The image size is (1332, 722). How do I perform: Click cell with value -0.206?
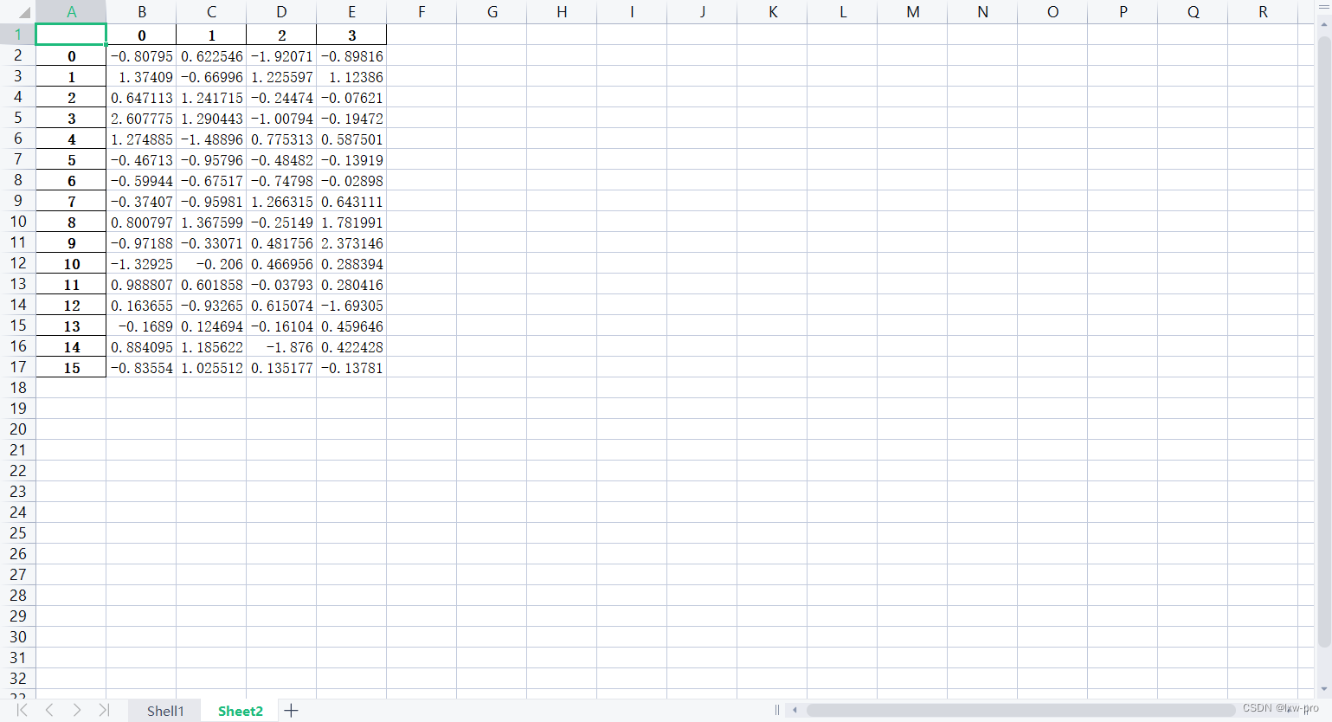tap(211, 263)
